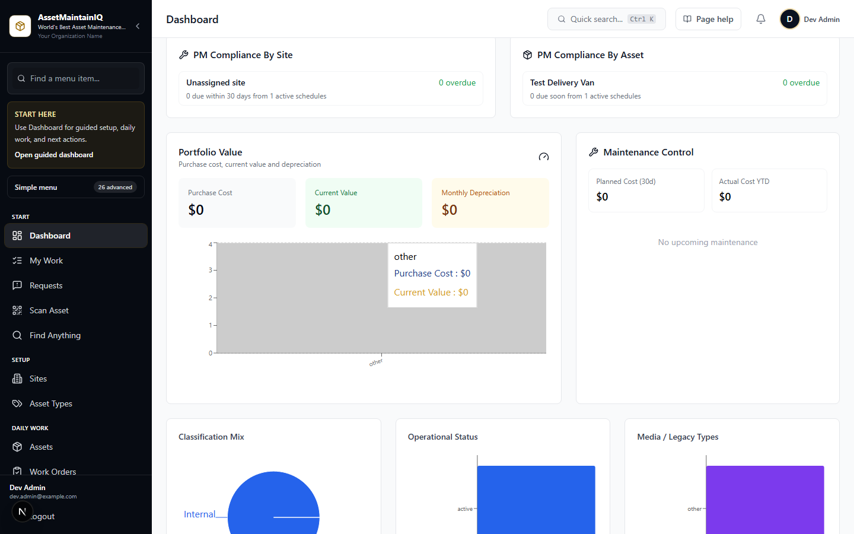Viewport: 854px width, 534px height.
Task: Click the PM Compliance By Site wrench icon
Action: [184, 55]
